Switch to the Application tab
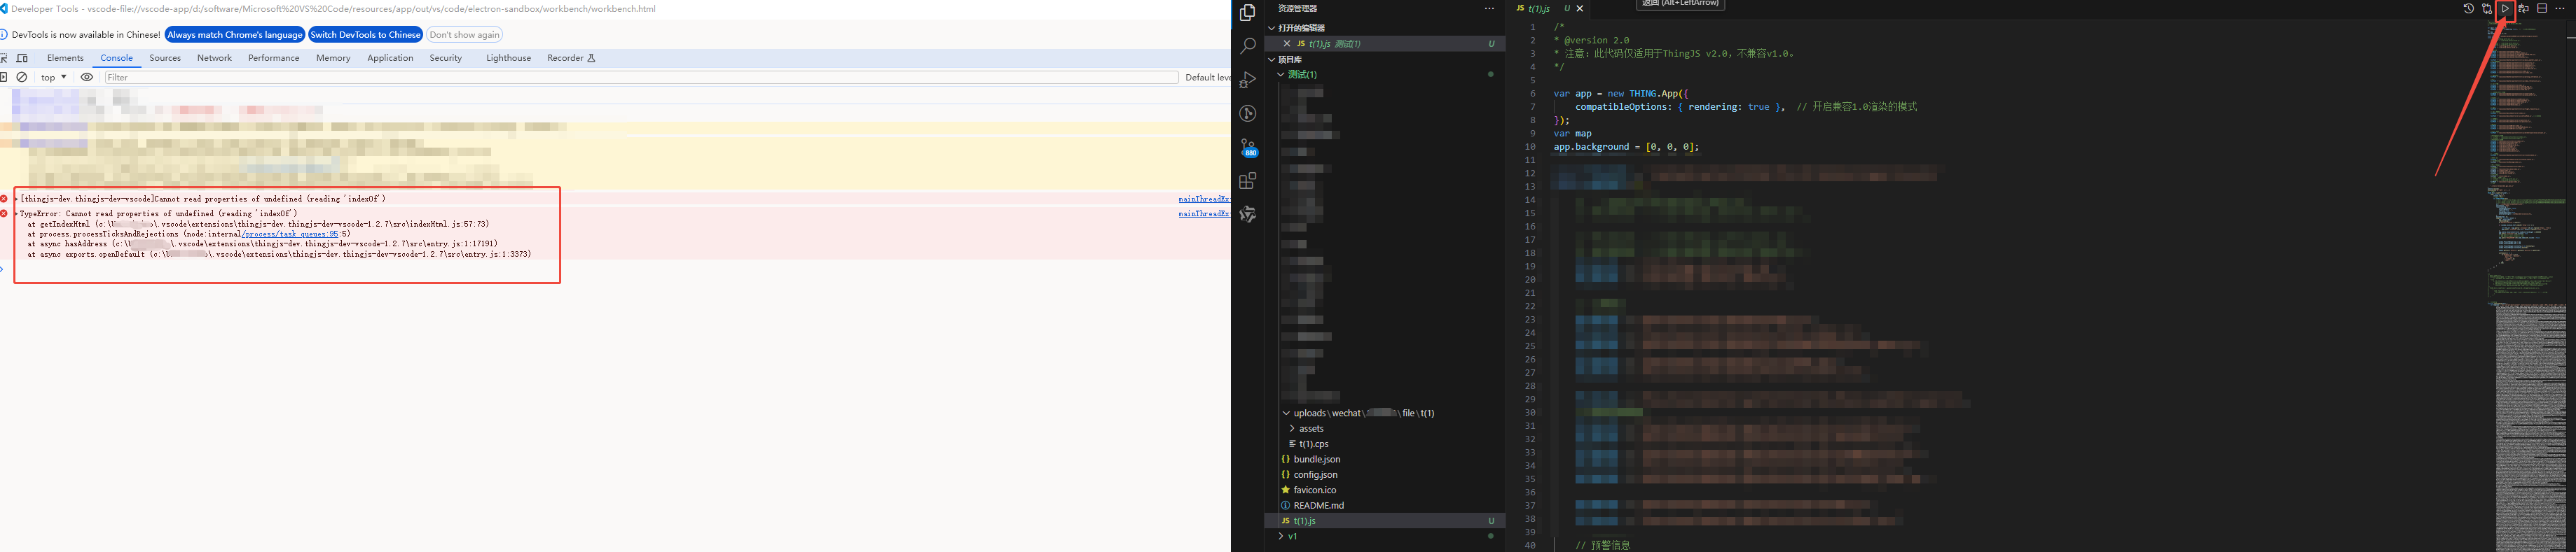 (x=390, y=58)
